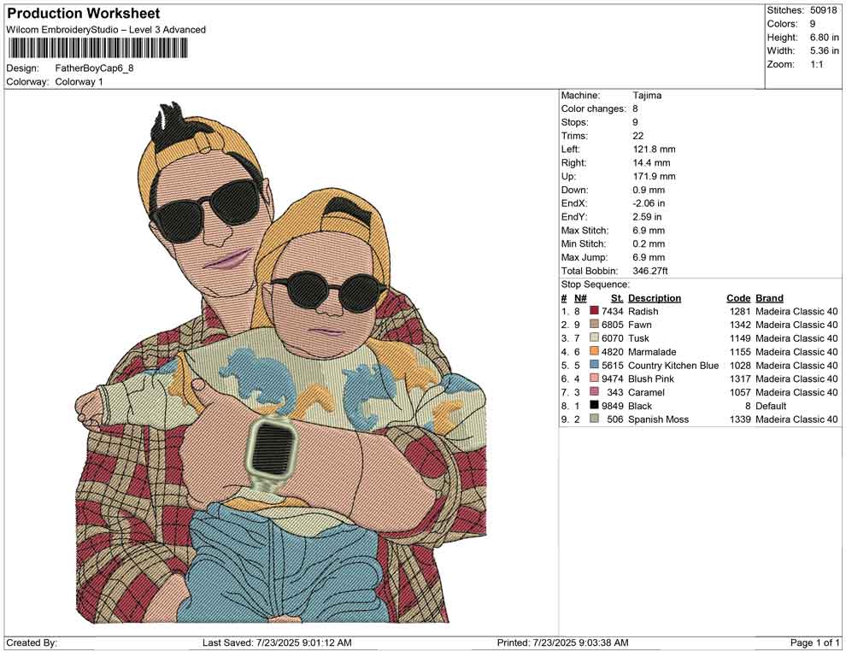This screenshot has width=846, height=651.
Task: Select the Caramel thread swatch
Action: pyautogui.click(x=594, y=392)
